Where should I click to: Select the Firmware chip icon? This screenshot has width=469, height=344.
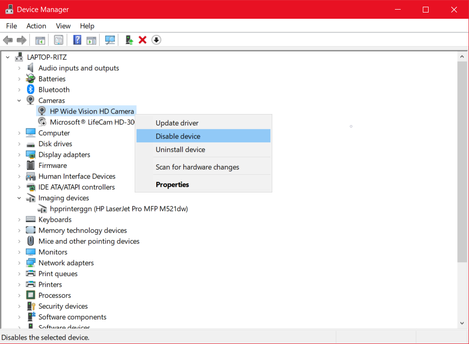click(30, 165)
